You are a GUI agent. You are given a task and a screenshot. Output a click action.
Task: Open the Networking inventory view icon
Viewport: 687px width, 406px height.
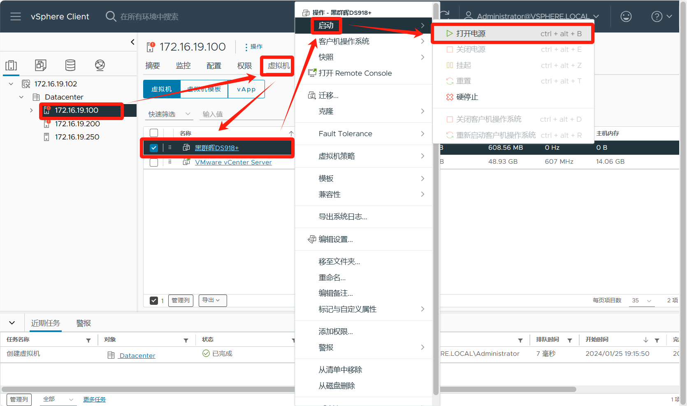click(x=100, y=65)
